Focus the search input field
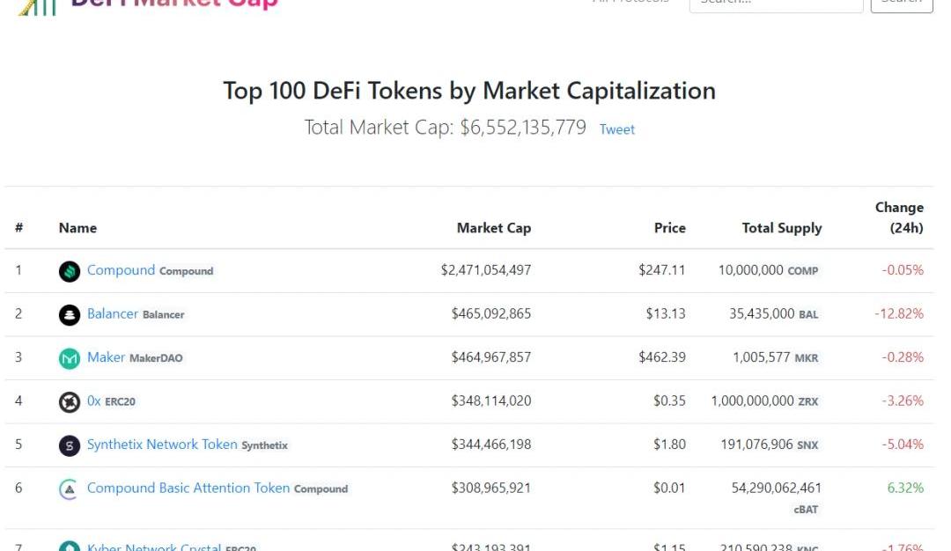Screen dimensions: 951x551 775,3
